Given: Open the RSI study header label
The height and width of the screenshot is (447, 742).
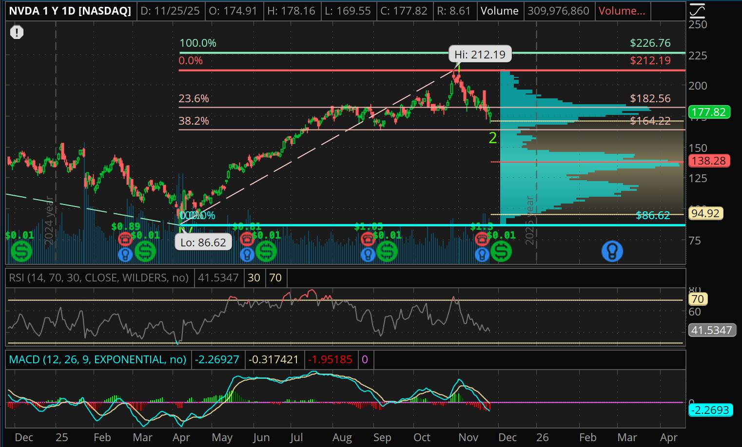Looking at the screenshot, I should coord(99,278).
